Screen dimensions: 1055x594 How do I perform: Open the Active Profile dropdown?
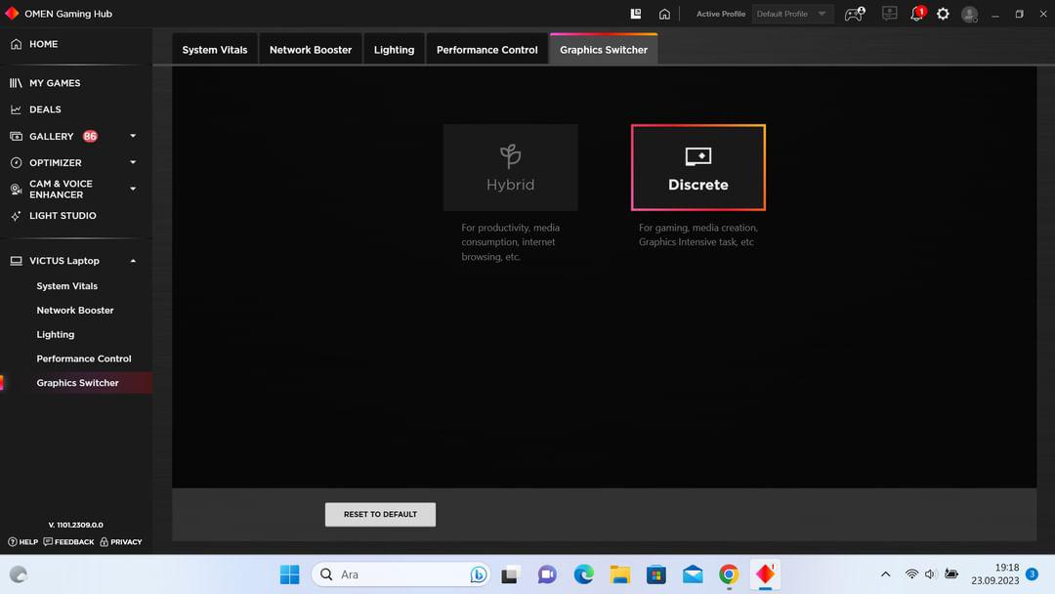[792, 14]
